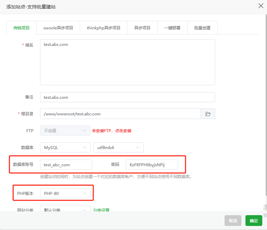Click inside the 域名 text area
The height and width of the screenshot is (230, 267).
pos(127,62)
